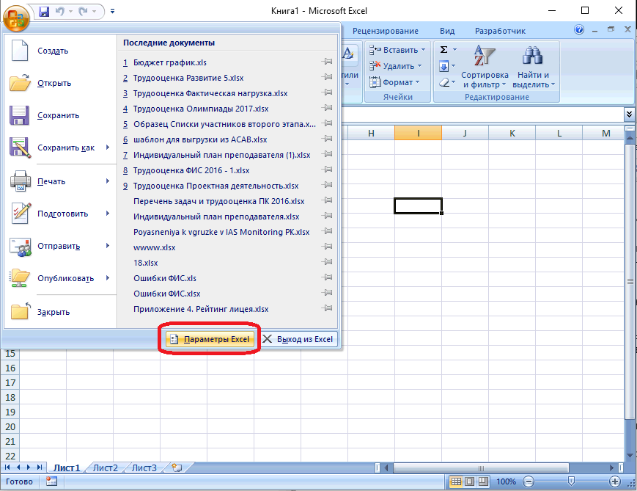Pin Бюджет график.xls to recent list
Viewport: 637px width, 491px height.
pos(327,62)
